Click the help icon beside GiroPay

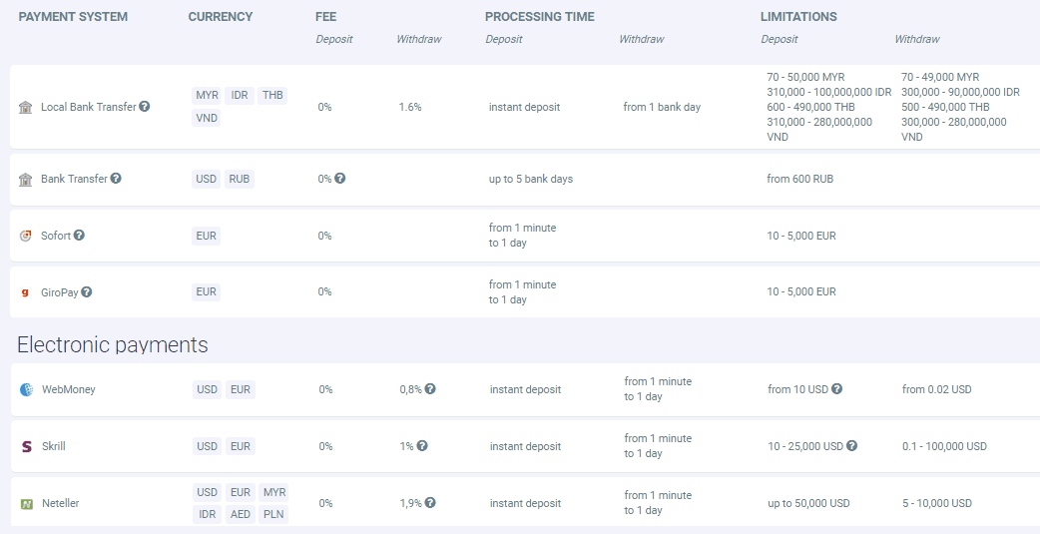point(86,291)
